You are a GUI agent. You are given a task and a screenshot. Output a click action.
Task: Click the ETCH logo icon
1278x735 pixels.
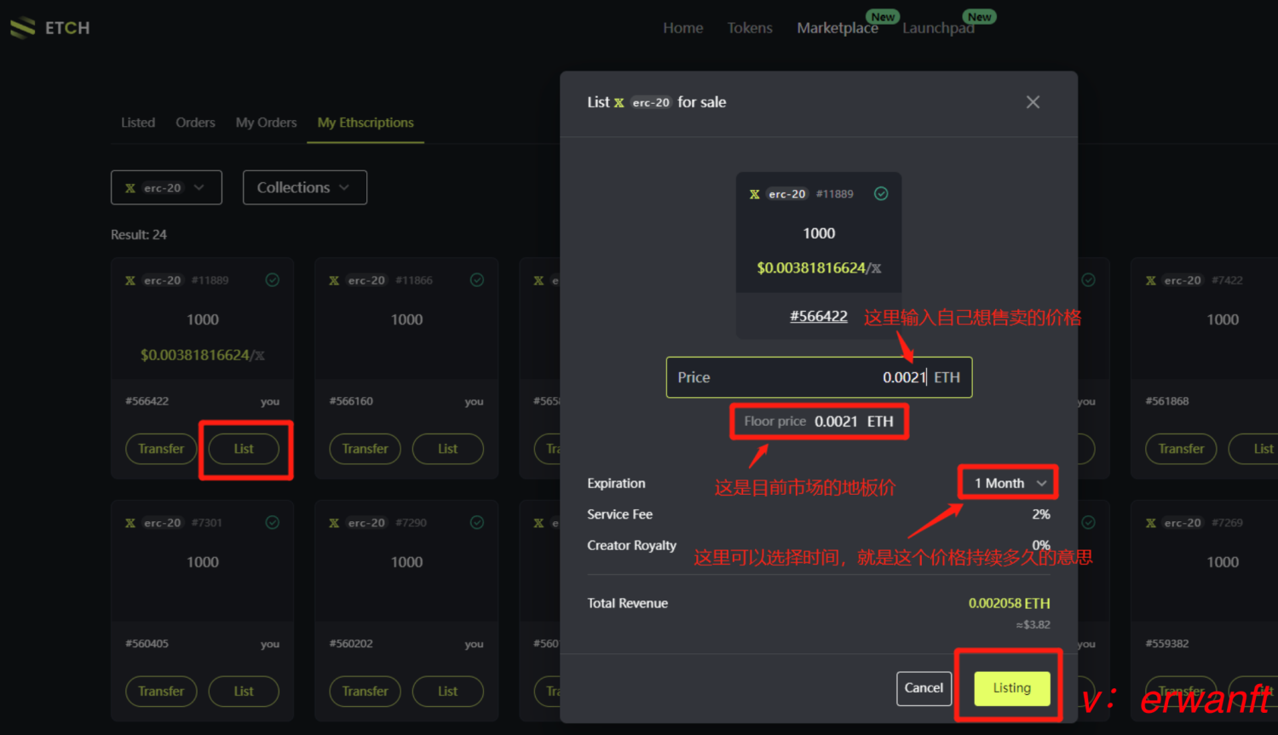pyautogui.click(x=23, y=28)
